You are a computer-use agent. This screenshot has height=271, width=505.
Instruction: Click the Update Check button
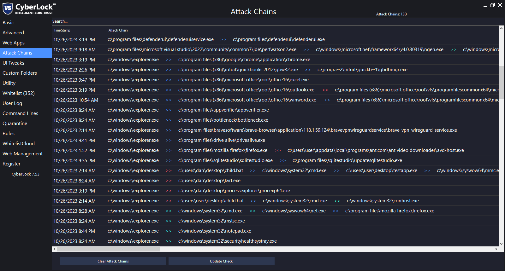coord(221,261)
